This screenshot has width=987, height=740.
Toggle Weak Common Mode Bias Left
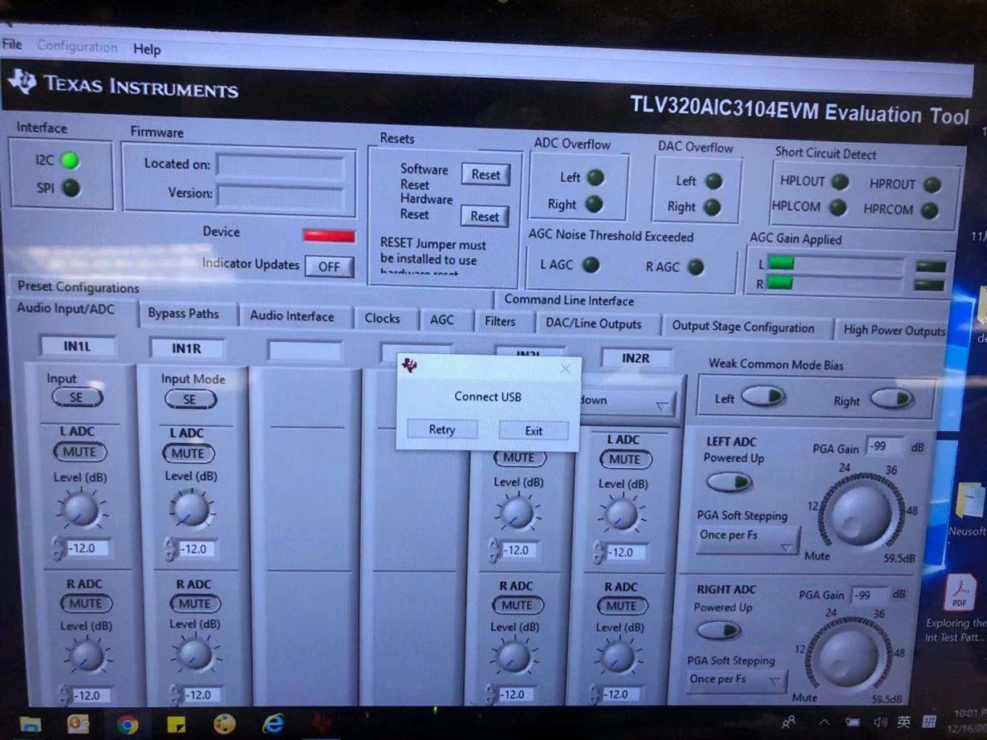pyautogui.click(x=763, y=396)
